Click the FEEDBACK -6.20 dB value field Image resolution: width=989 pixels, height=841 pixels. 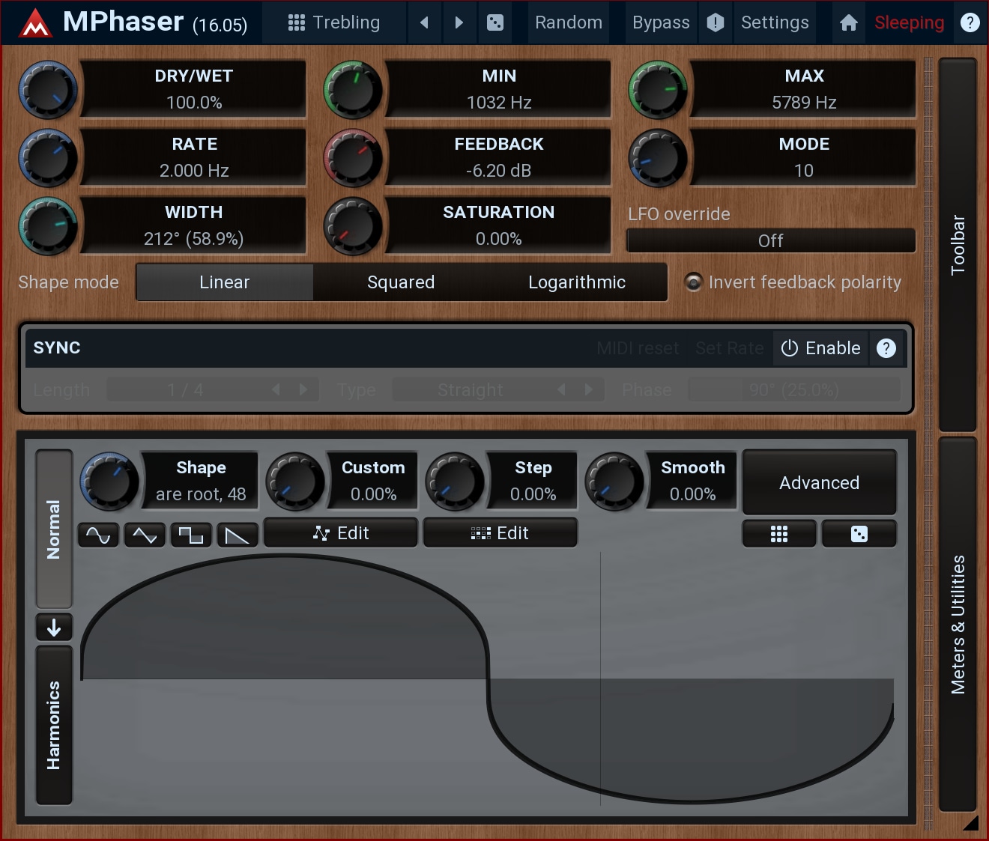click(499, 157)
